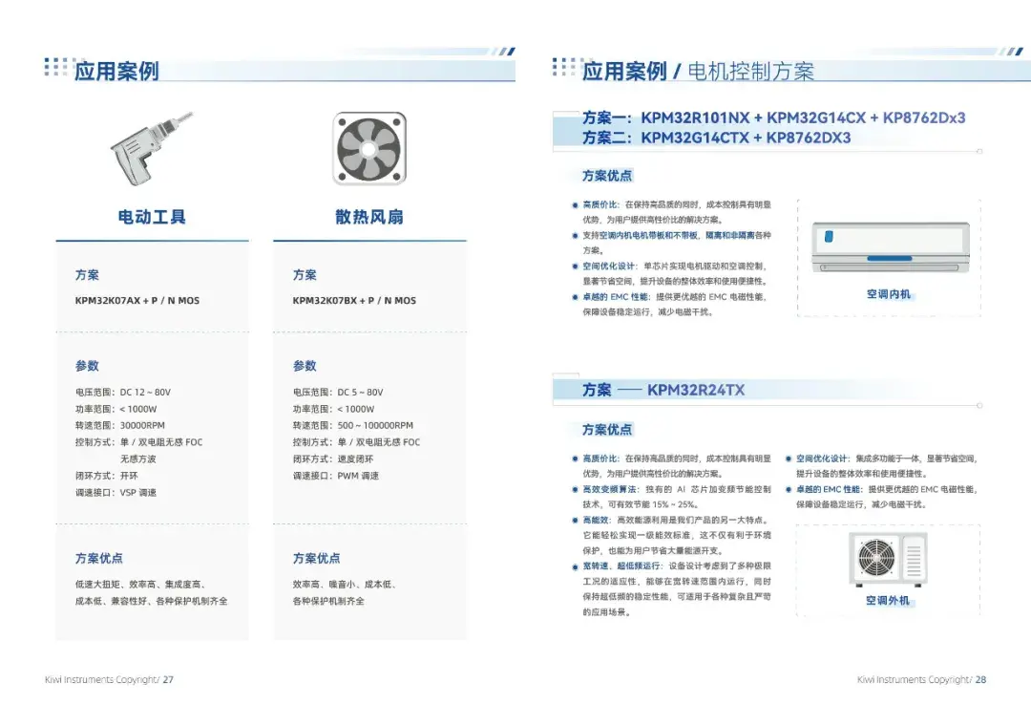Click "Kiwi Instruments Copyright/ 27" footer
This screenshot has height=704, width=1031.
point(109,680)
